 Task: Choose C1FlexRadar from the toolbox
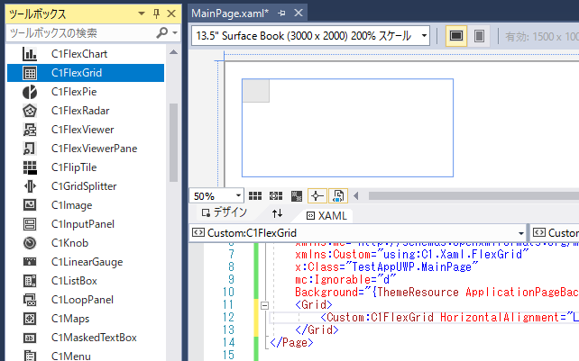[x=79, y=111]
